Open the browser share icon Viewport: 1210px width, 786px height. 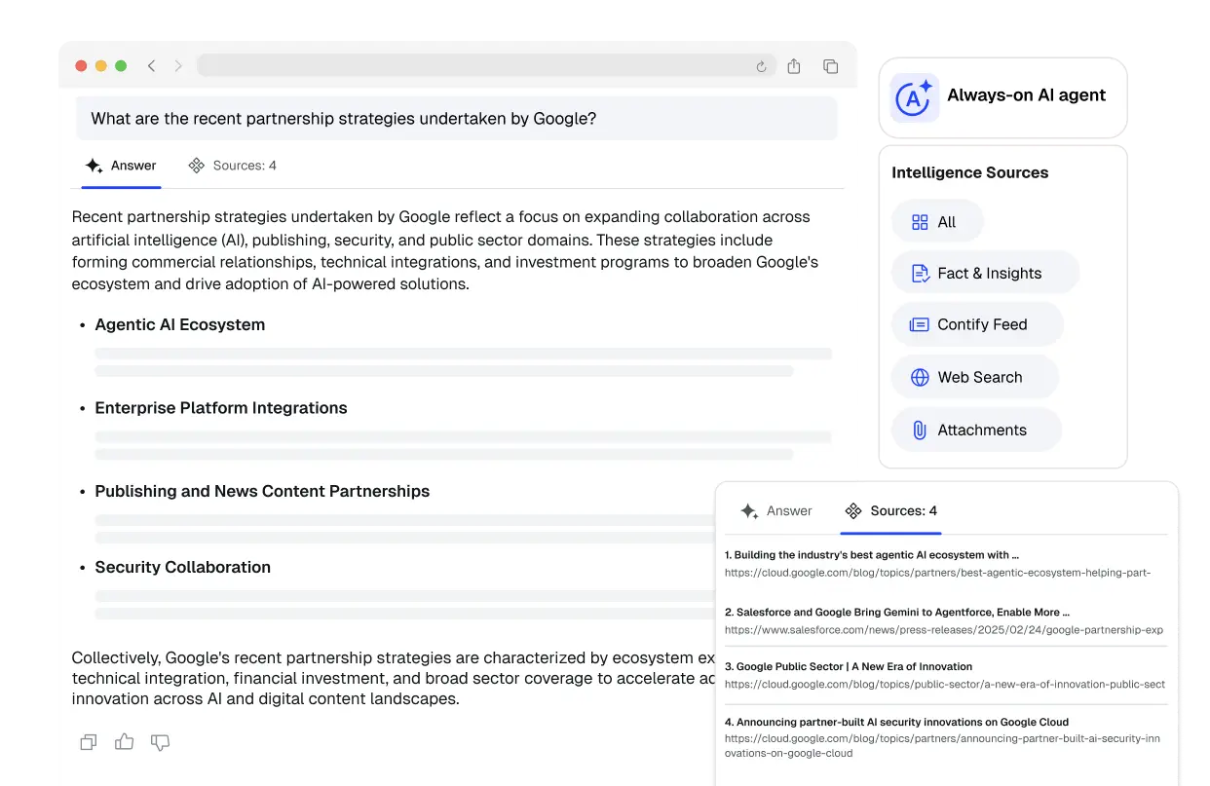click(x=794, y=66)
